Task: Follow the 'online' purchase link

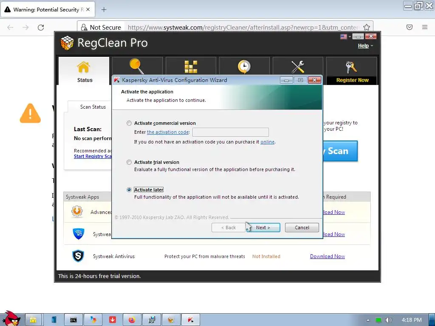Action: (x=268, y=142)
